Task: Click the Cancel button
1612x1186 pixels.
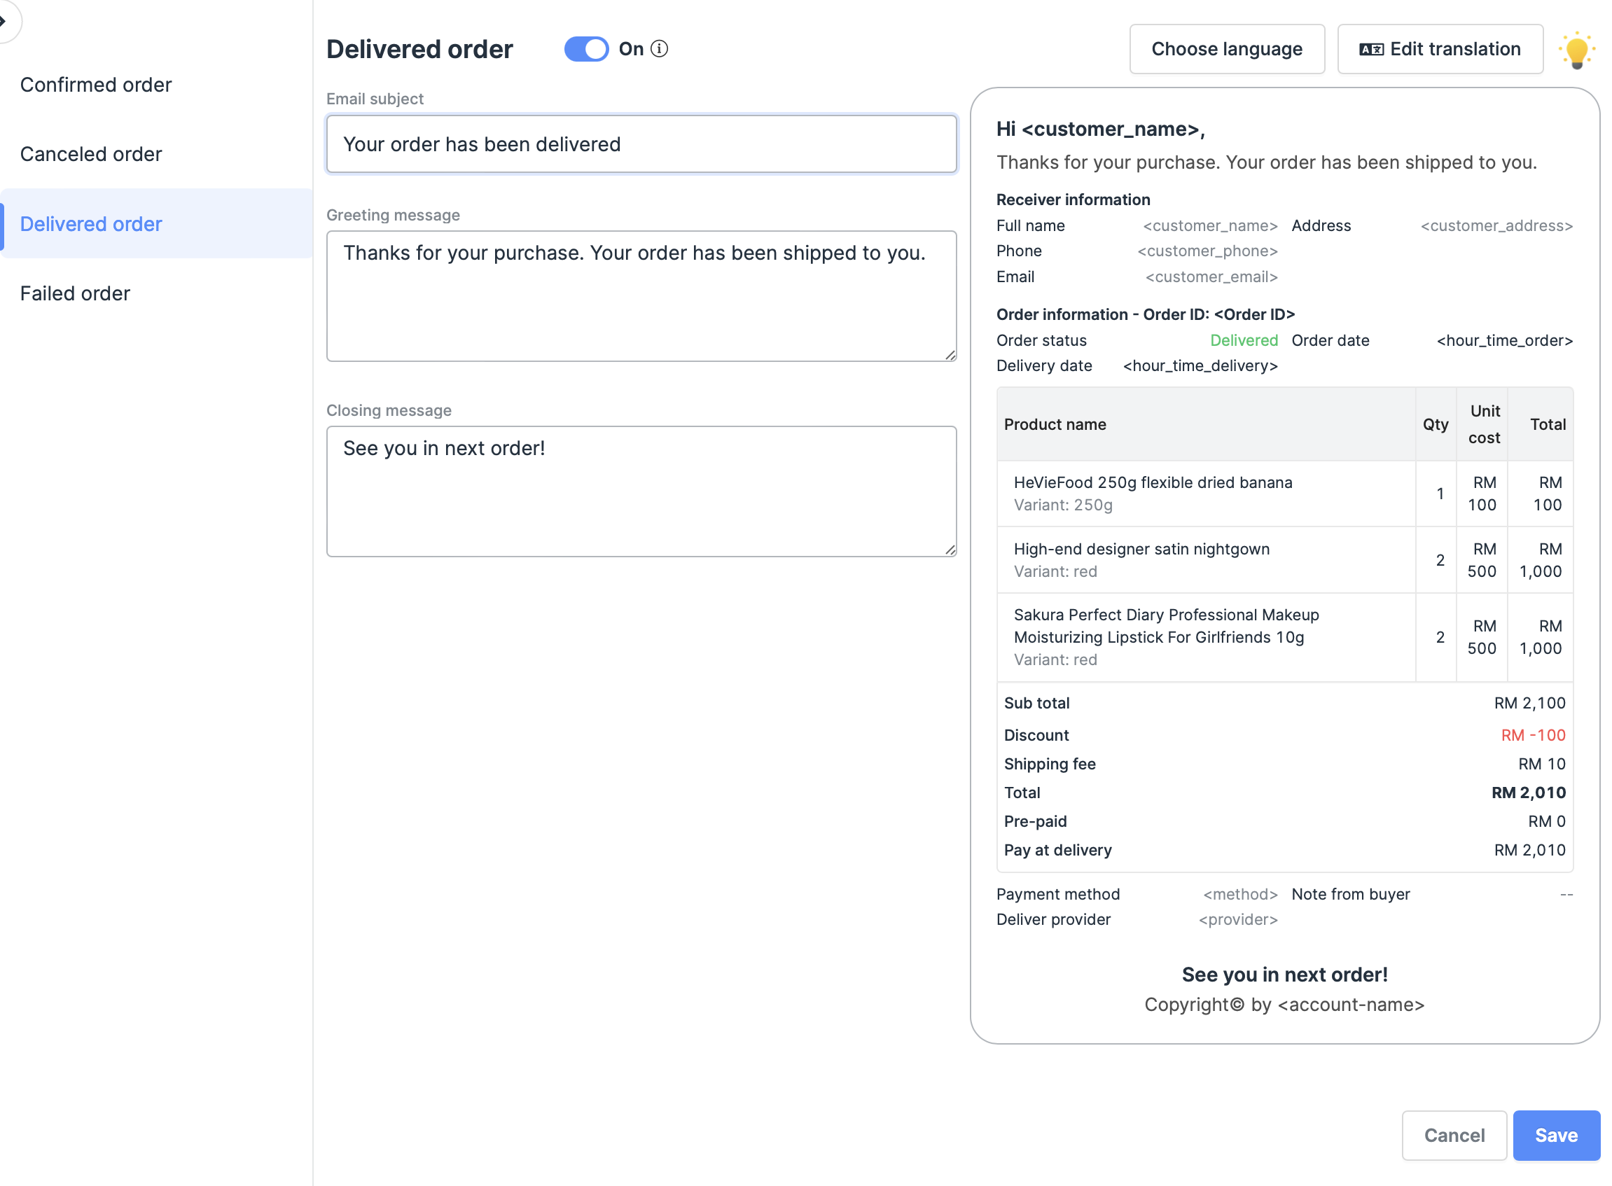Action: point(1453,1135)
